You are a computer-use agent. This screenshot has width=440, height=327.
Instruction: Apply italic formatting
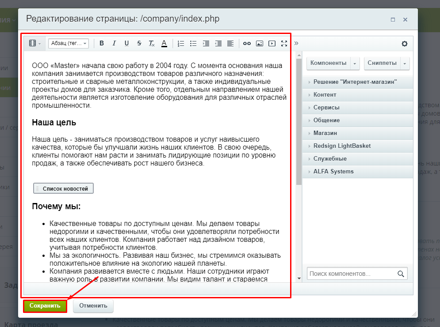114,43
